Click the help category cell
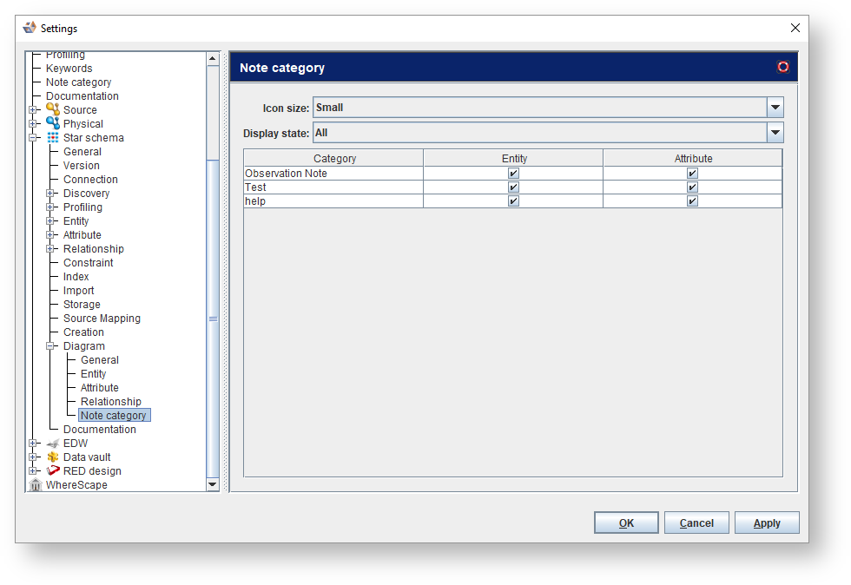Screen dimensions: 851x585 (x=333, y=200)
